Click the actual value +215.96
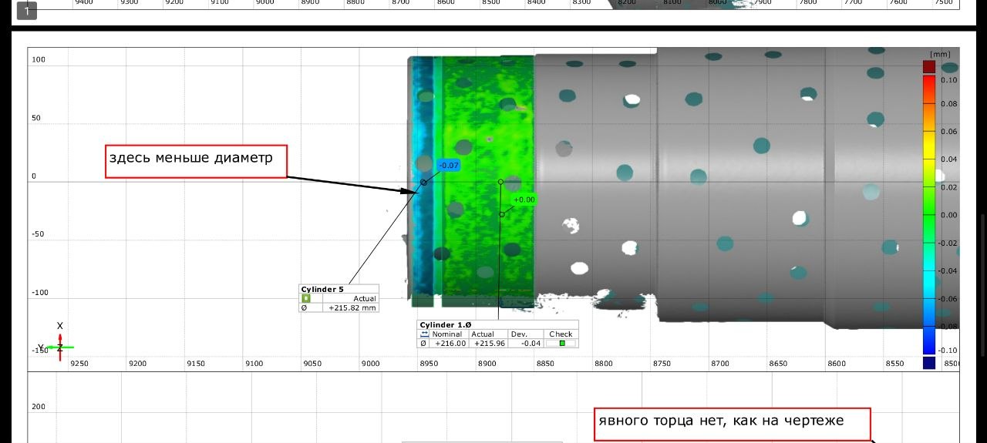The image size is (987, 443). [x=490, y=344]
